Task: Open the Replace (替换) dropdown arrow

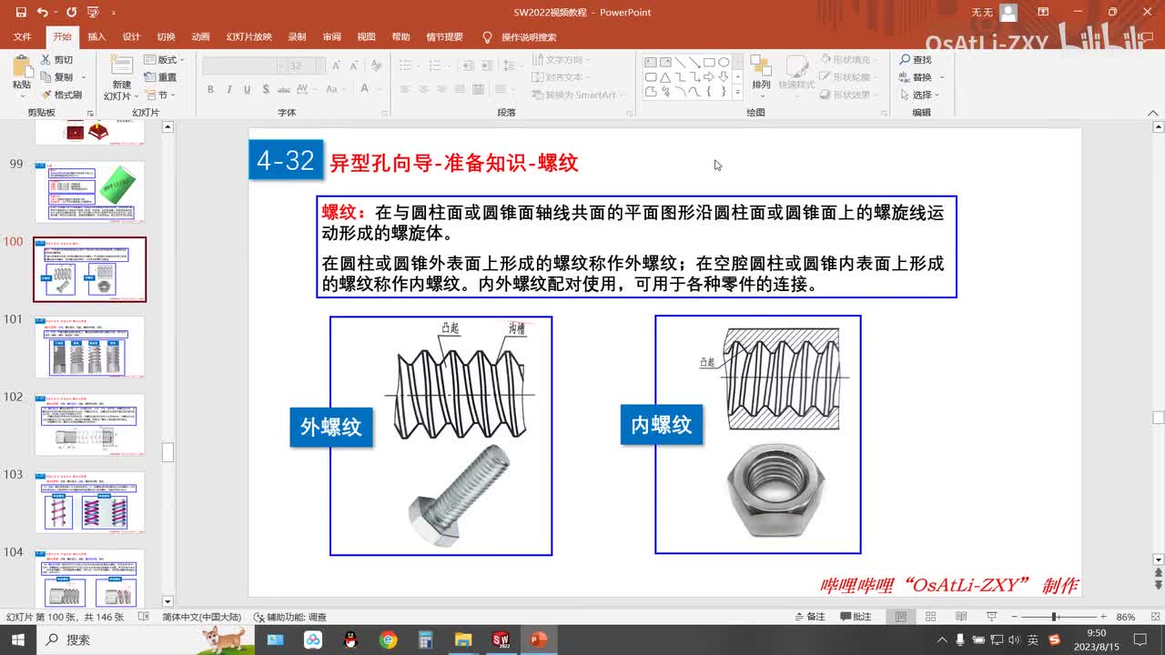Action: click(x=942, y=77)
